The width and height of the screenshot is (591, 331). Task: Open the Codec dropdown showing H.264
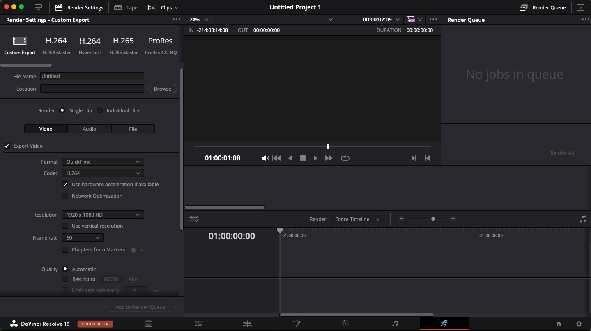tap(103, 173)
